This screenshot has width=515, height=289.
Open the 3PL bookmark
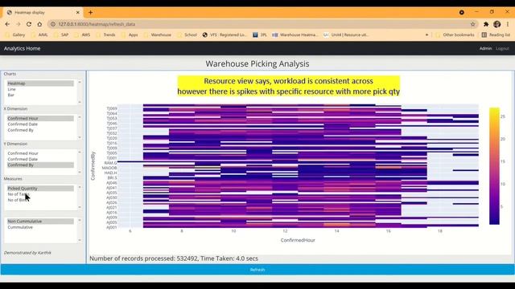tap(259, 35)
